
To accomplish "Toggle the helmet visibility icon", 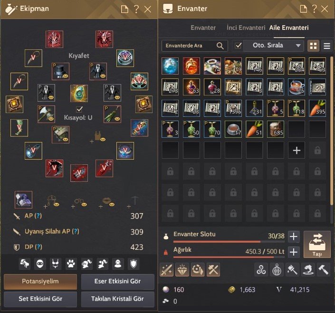I will pos(86,264).
